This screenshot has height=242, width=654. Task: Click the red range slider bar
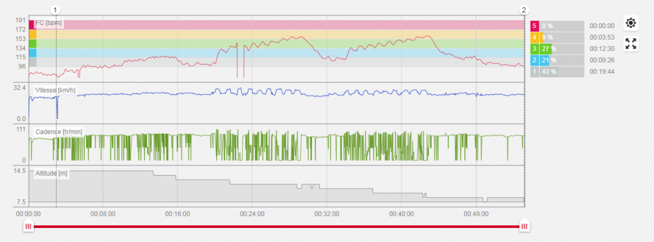276,227
